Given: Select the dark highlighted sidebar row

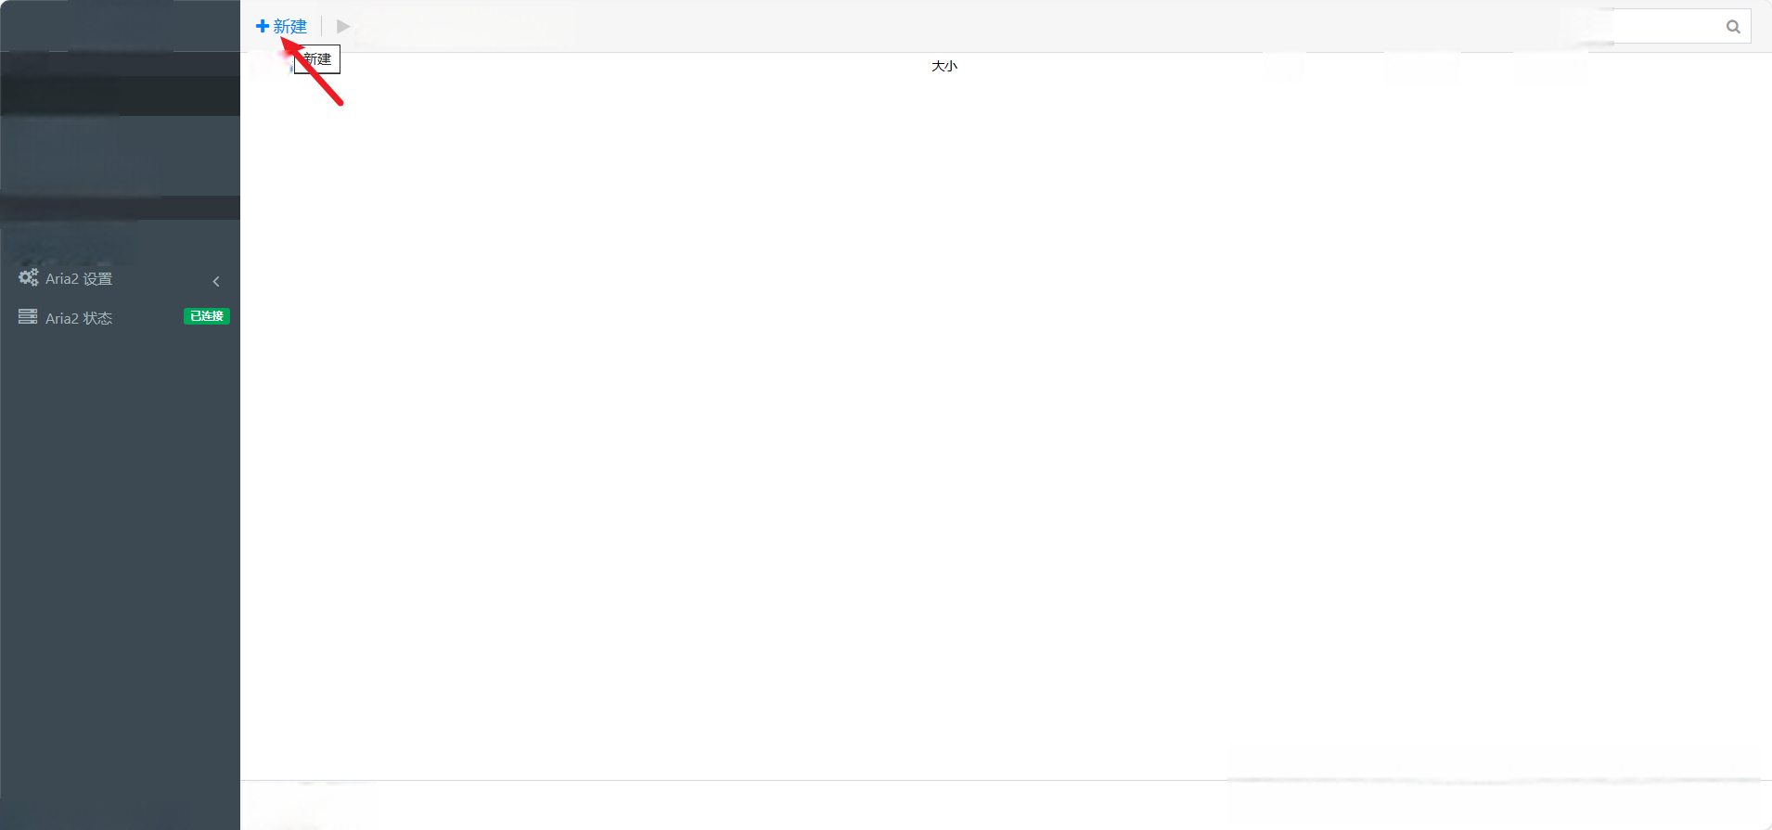Looking at the screenshot, I should click(121, 96).
